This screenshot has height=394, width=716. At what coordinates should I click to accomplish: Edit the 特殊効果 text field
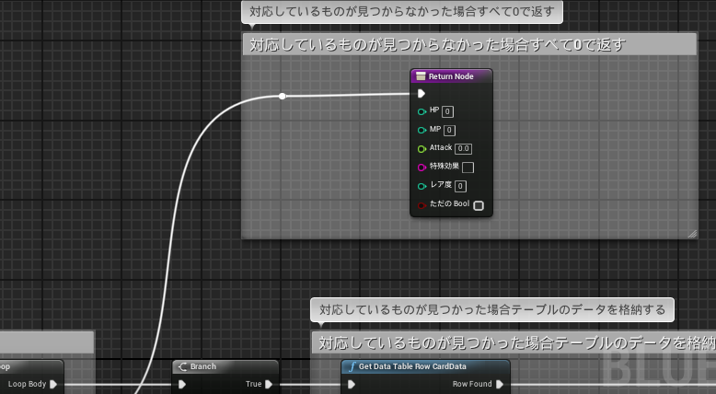click(468, 168)
